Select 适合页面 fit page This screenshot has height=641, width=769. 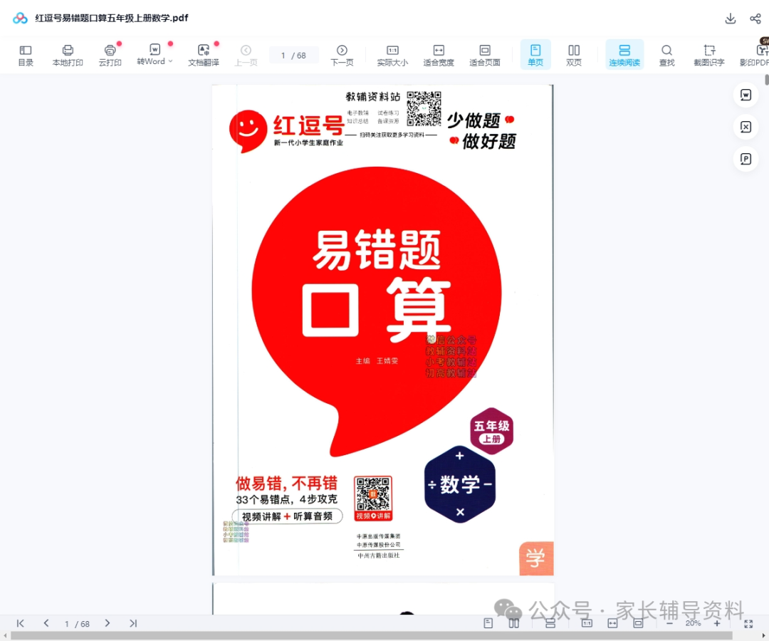click(485, 56)
